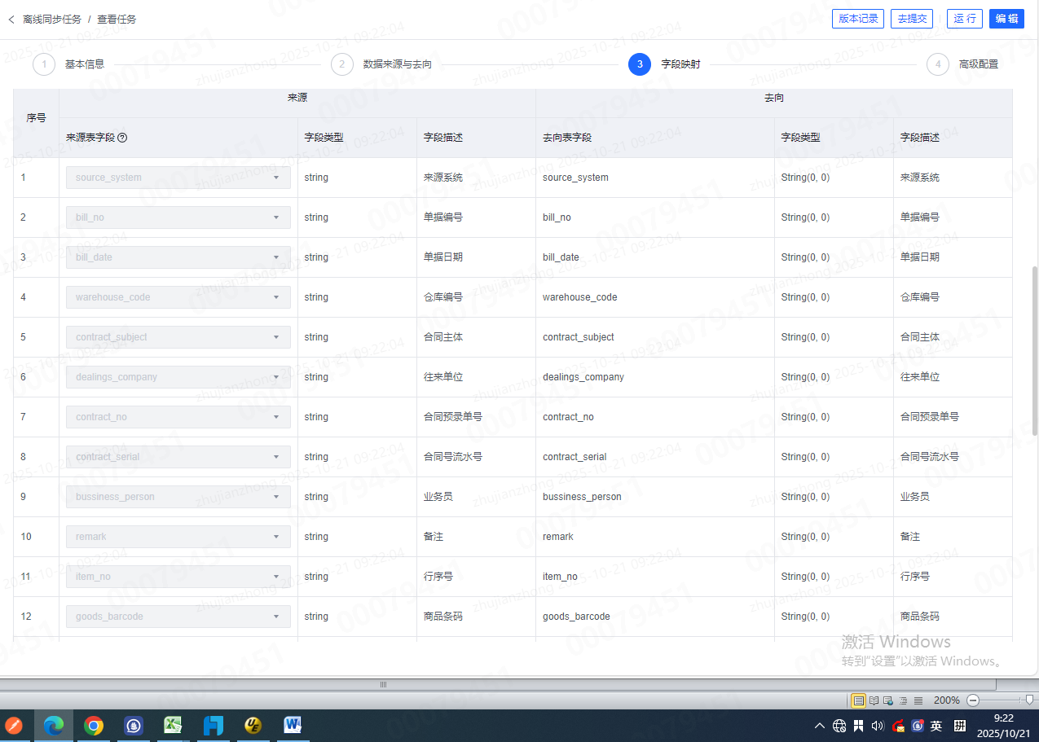Click the 版本记录 button

pyautogui.click(x=857, y=19)
